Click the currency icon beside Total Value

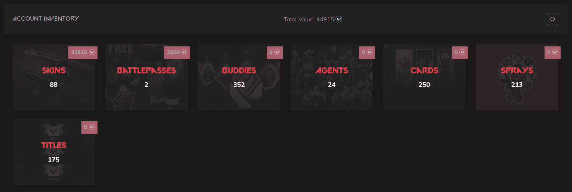click(x=339, y=19)
